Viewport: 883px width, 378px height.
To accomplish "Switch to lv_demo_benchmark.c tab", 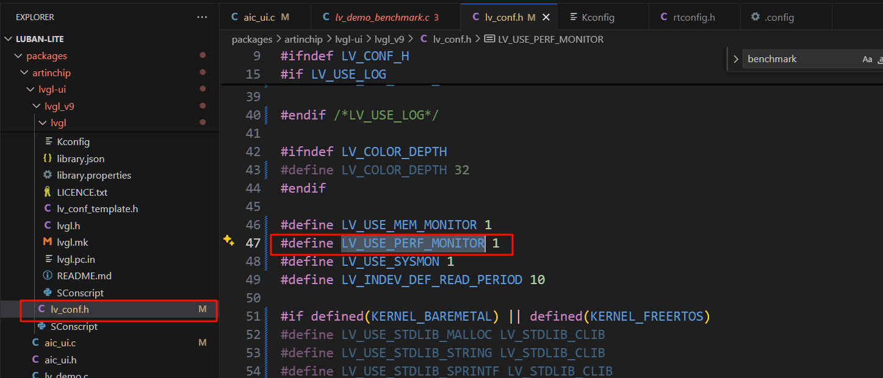I will pyautogui.click(x=381, y=17).
